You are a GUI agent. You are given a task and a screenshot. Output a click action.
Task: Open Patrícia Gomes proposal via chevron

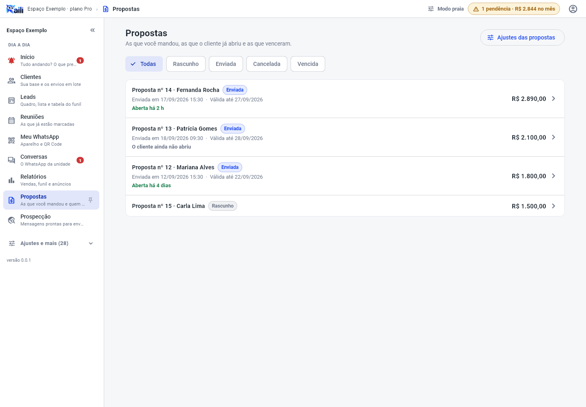tap(553, 137)
